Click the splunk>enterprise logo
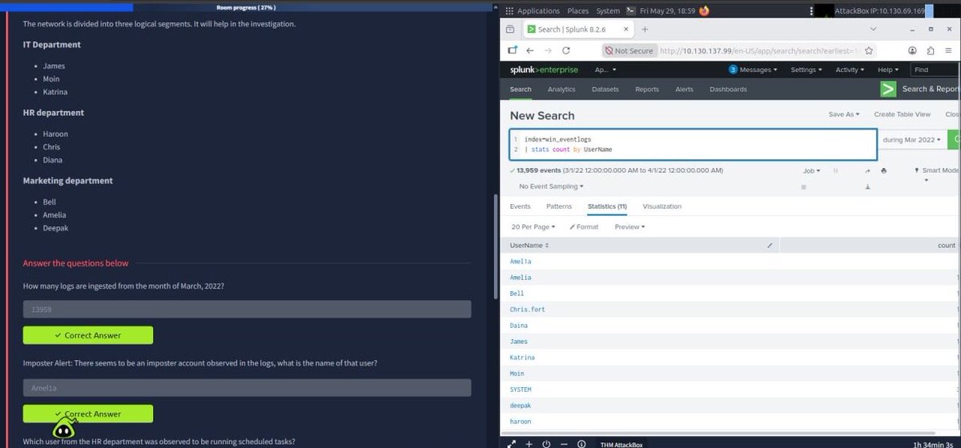The height and width of the screenshot is (448, 961). tap(544, 70)
